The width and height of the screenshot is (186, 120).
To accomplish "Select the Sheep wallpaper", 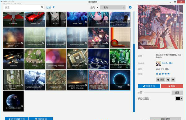I will tap(35, 59).
